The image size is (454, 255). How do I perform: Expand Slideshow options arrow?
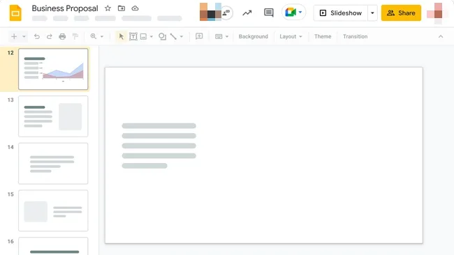tap(372, 13)
